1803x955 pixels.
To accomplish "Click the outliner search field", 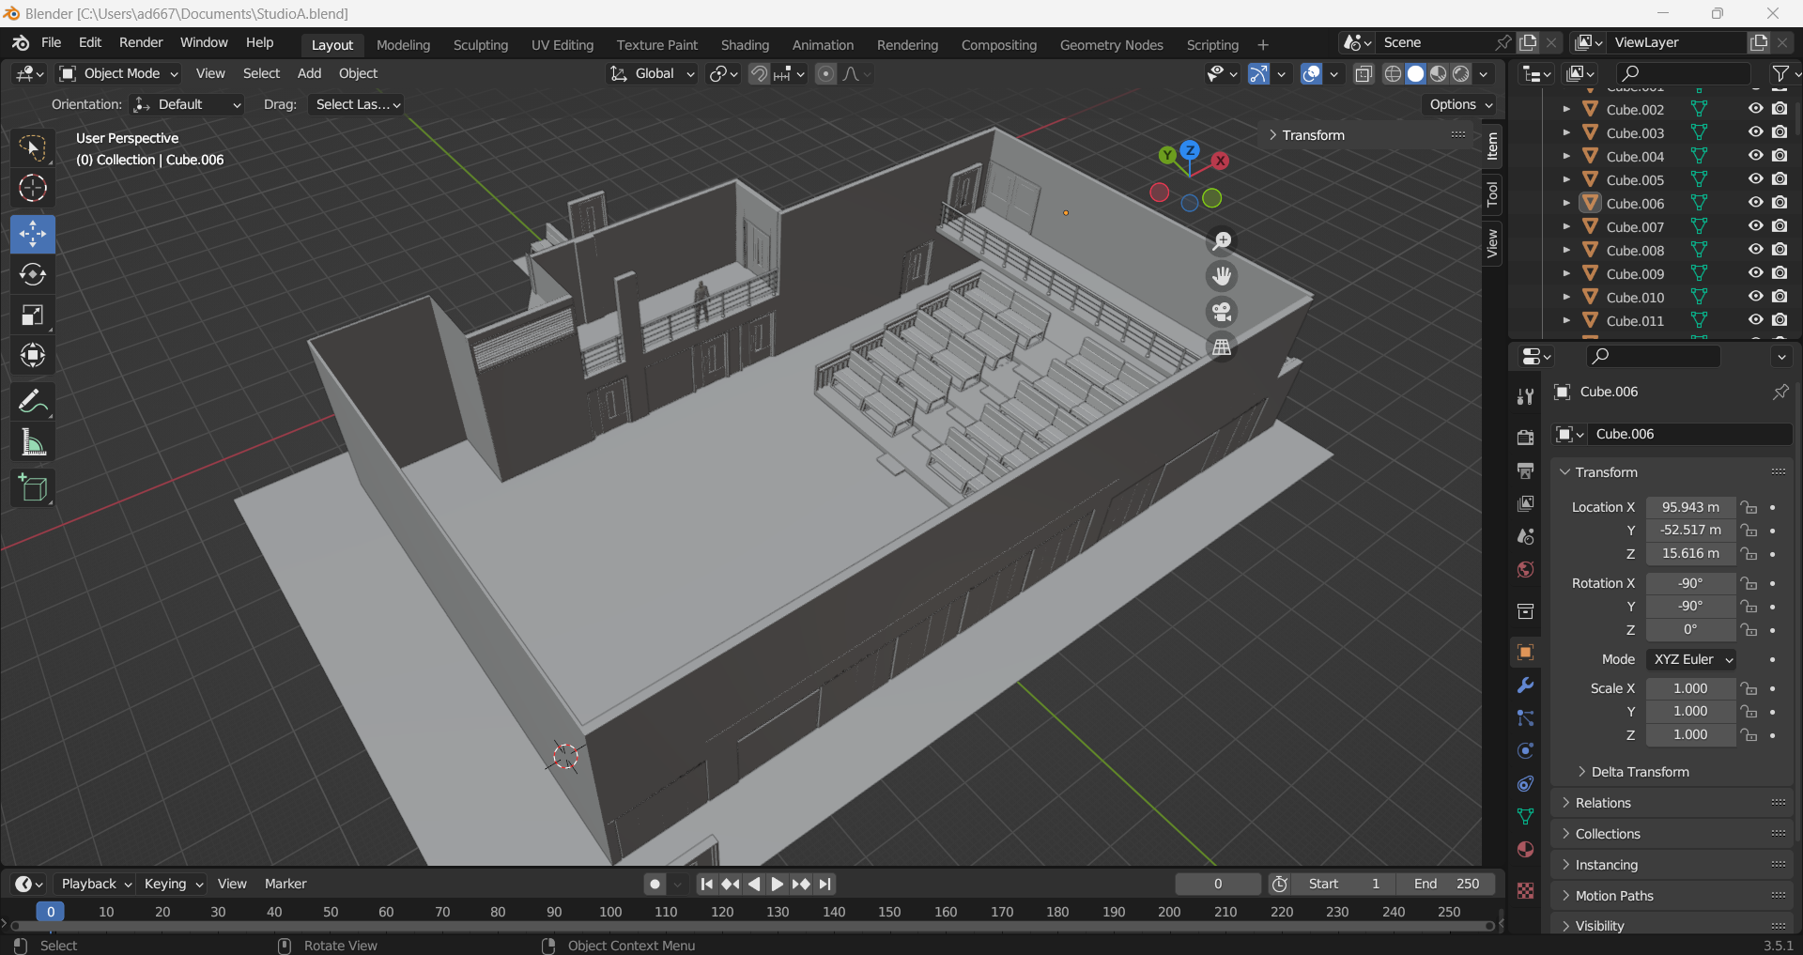I will click(1683, 73).
